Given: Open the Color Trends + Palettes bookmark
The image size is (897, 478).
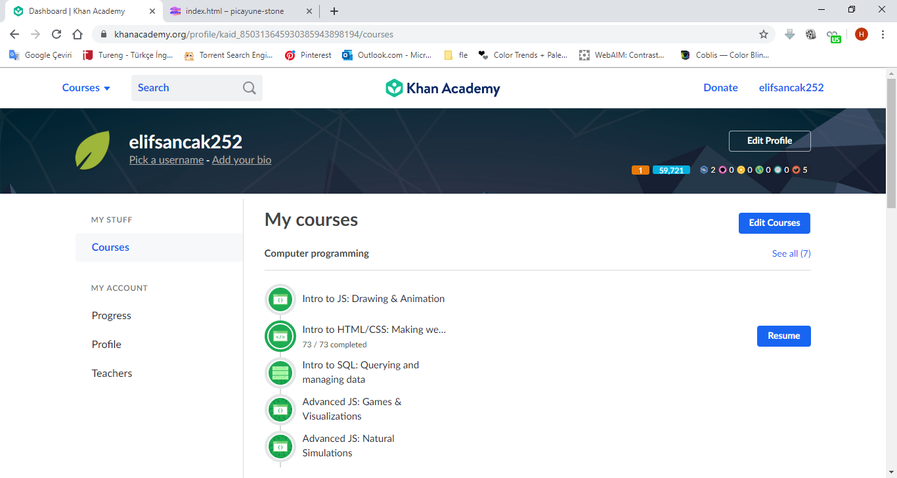Looking at the screenshot, I should tap(523, 55).
